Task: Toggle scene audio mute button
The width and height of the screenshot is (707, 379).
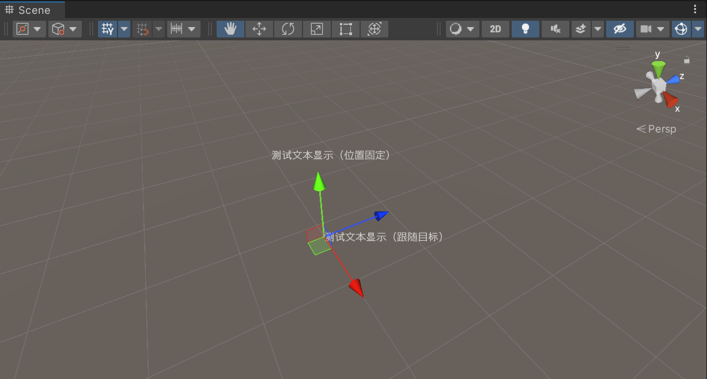Action: click(555, 29)
